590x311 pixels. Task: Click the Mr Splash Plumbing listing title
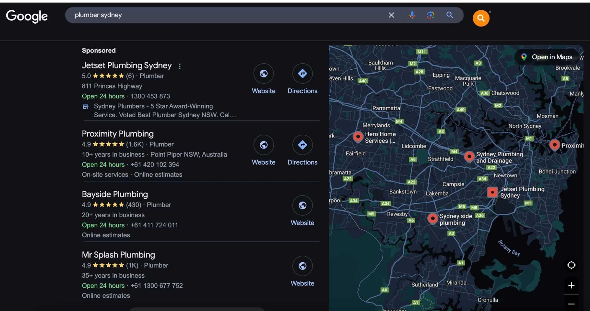pos(118,255)
